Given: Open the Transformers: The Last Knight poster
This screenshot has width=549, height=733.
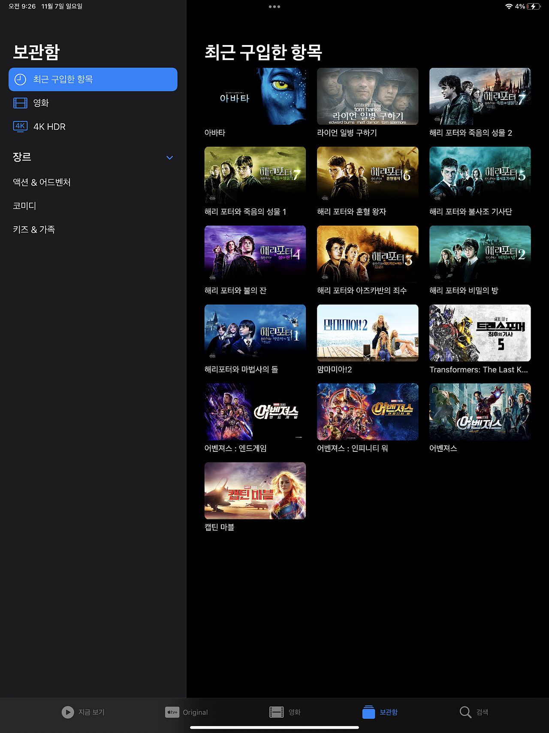Looking at the screenshot, I should 480,333.
